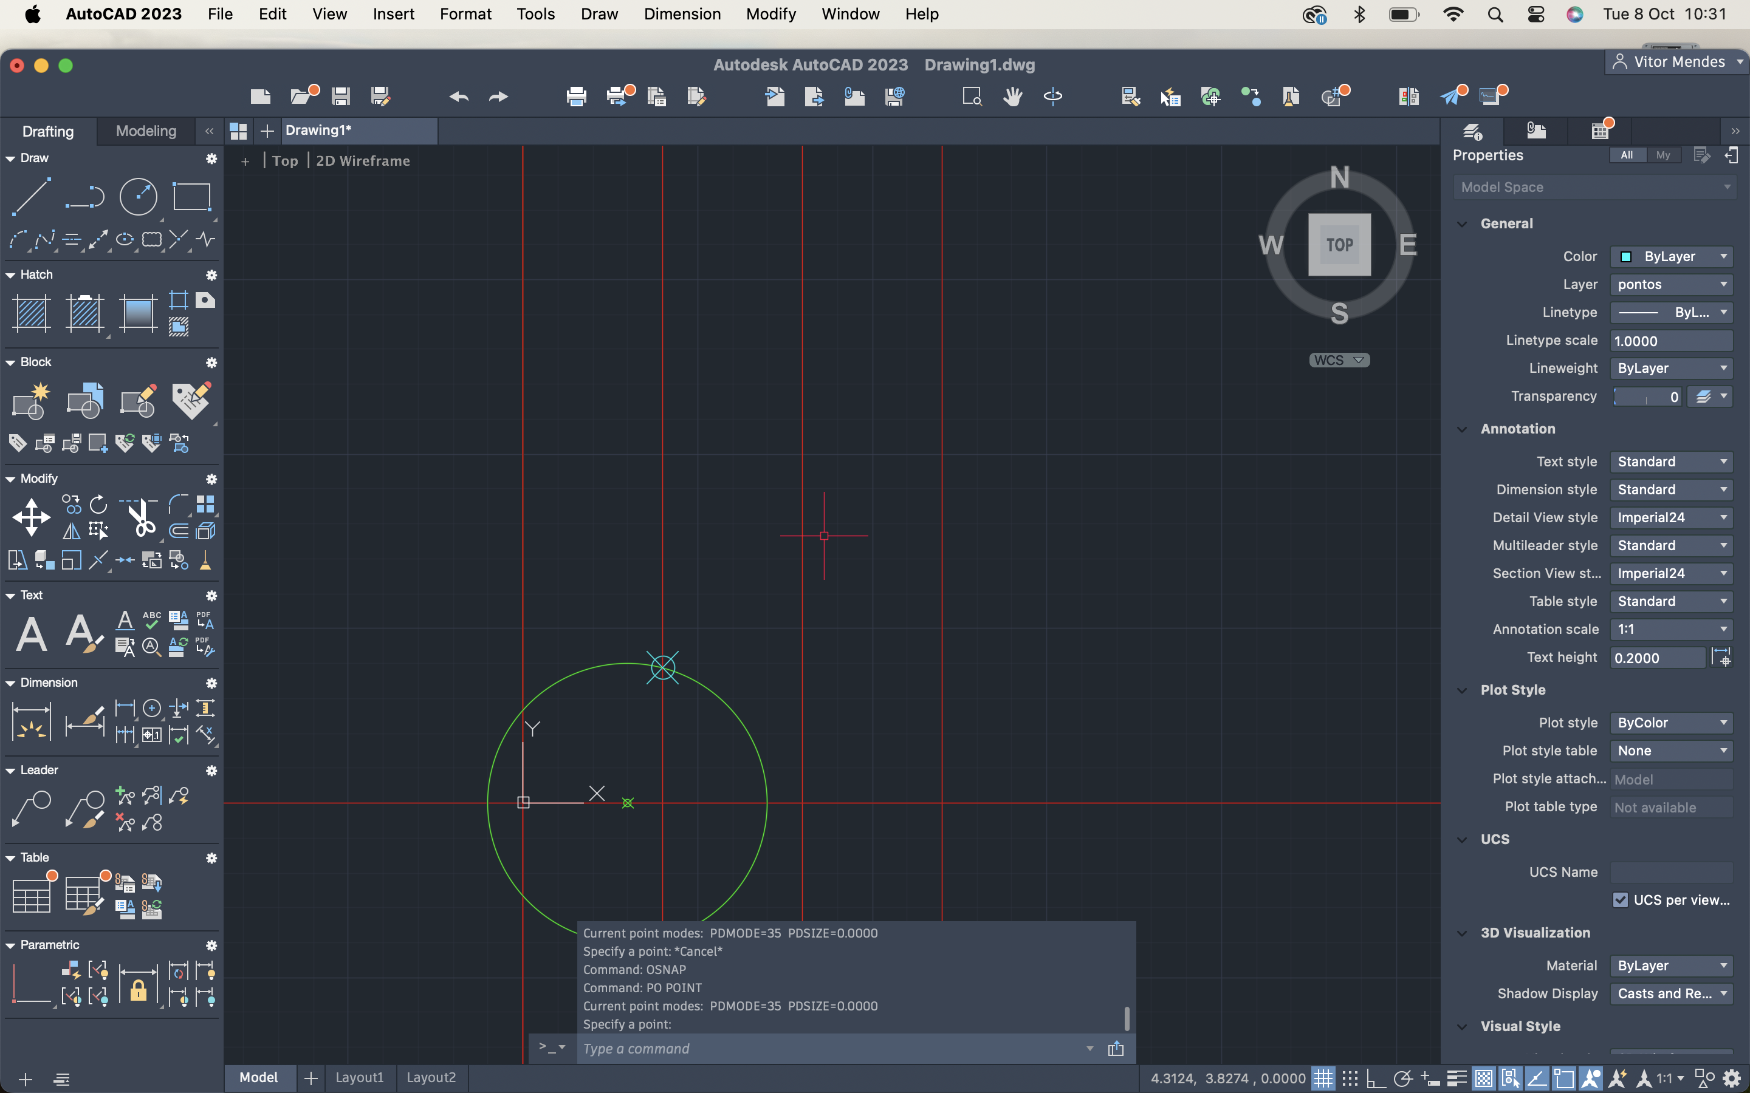Click the Redo arrow in toolbar

[x=498, y=96]
